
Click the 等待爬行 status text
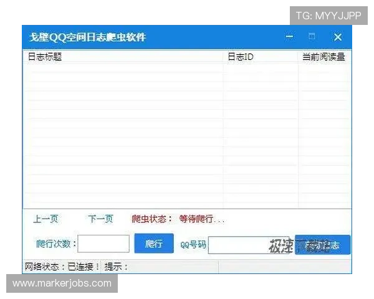tap(202, 219)
